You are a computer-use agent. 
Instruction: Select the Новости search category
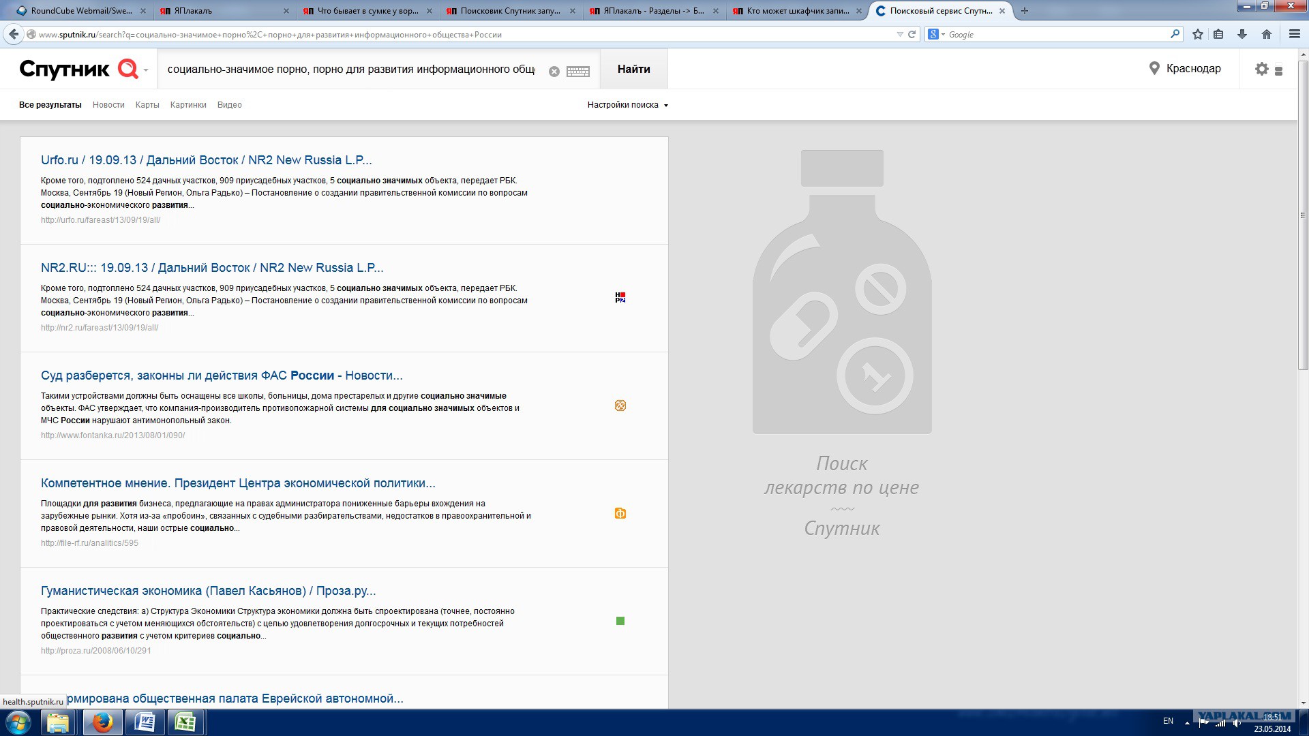click(108, 105)
